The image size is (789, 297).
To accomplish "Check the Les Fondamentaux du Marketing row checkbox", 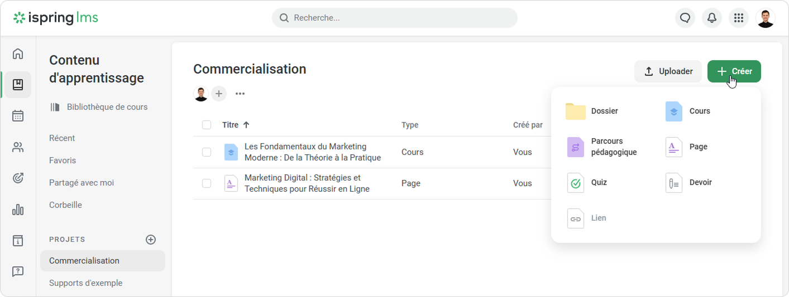I will coord(207,152).
